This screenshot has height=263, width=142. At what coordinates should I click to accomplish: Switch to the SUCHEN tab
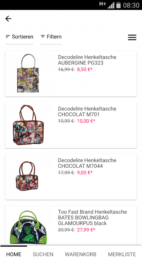pos(43,254)
